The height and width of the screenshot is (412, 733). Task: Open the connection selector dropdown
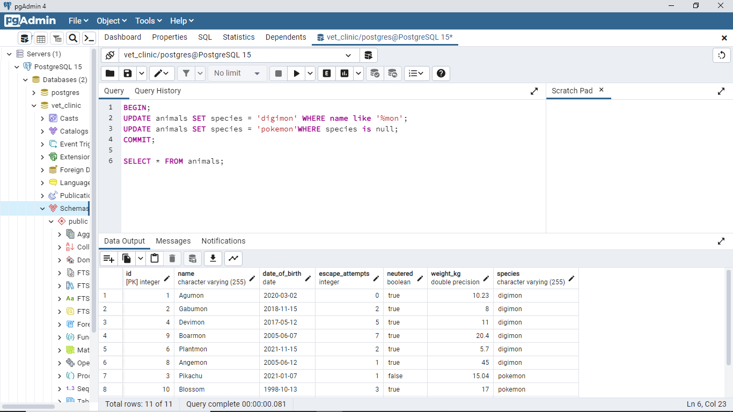pos(348,55)
